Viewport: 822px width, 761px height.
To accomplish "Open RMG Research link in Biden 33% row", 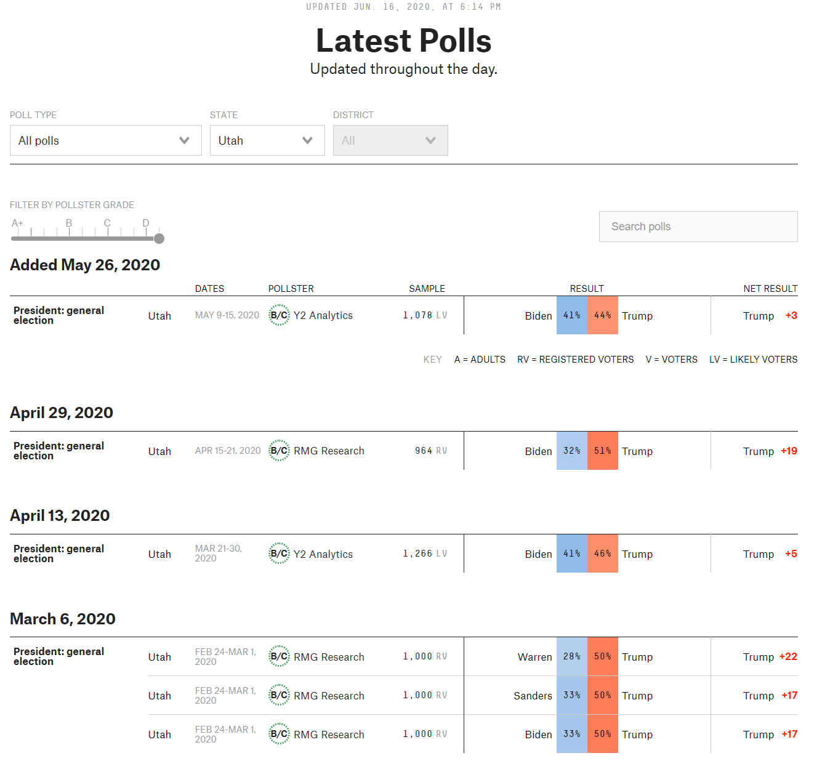I will [x=329, y=735].
